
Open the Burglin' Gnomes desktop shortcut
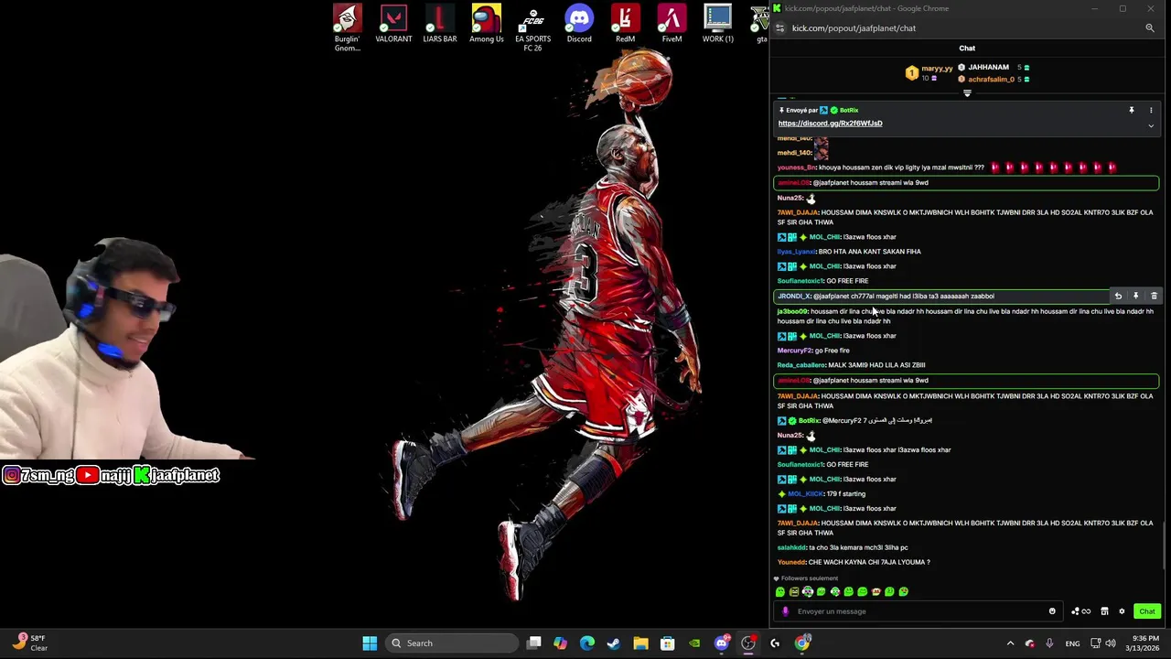point(347,27)
